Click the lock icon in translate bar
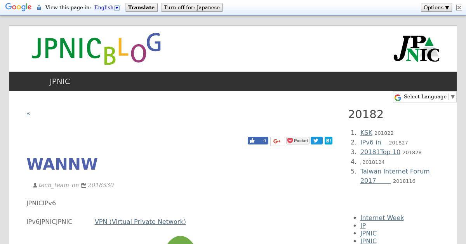This screenshot has width=466, height=244. tap(39, 7)
